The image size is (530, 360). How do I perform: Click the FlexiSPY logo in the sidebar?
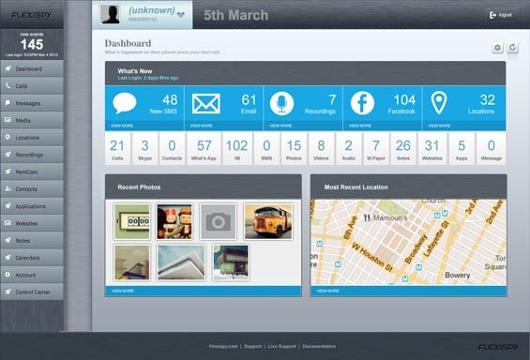pyautogui.click(x=32, y=14)
